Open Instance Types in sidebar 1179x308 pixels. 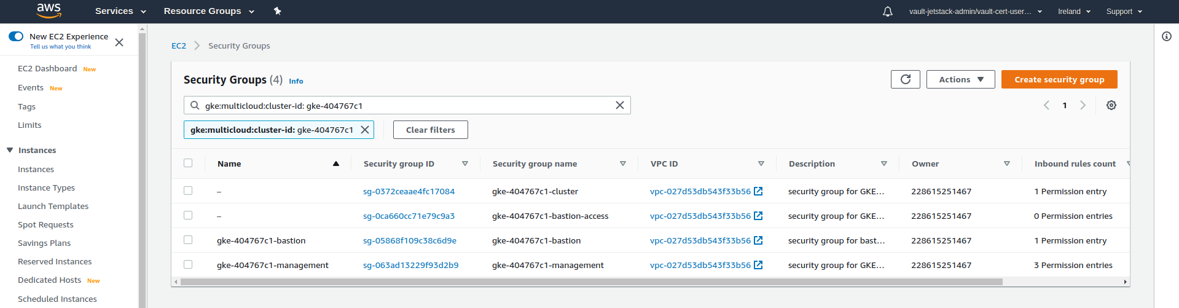46,188
